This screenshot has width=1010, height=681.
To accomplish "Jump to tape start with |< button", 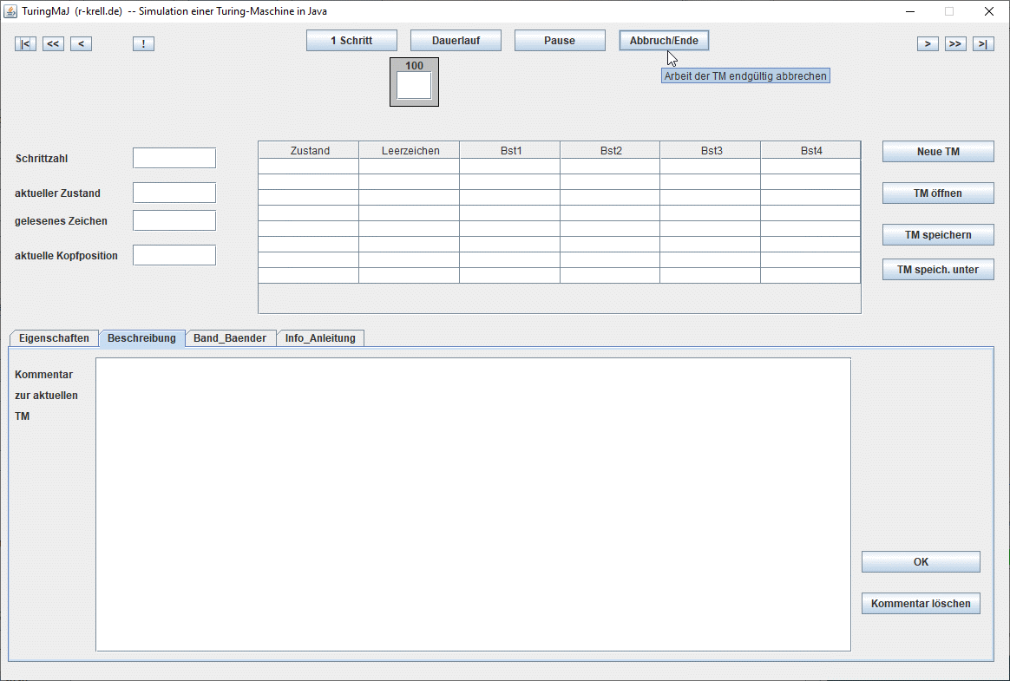I will (25, 44).
